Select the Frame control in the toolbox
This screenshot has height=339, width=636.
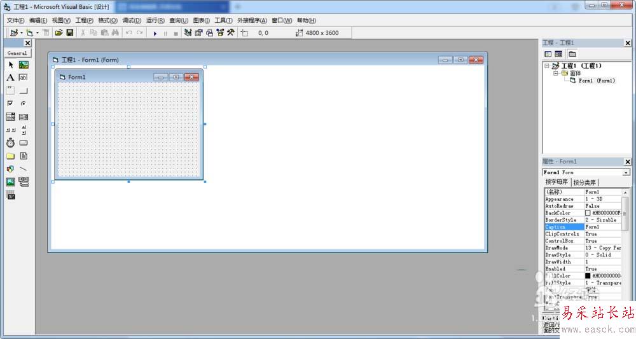[11, 90]
